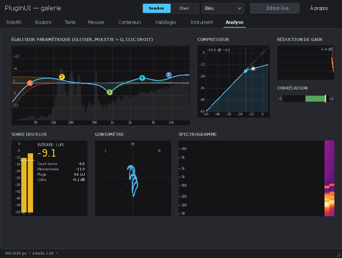Click the white compressor level dot
The image size is (342, 258).
point(253,69)
